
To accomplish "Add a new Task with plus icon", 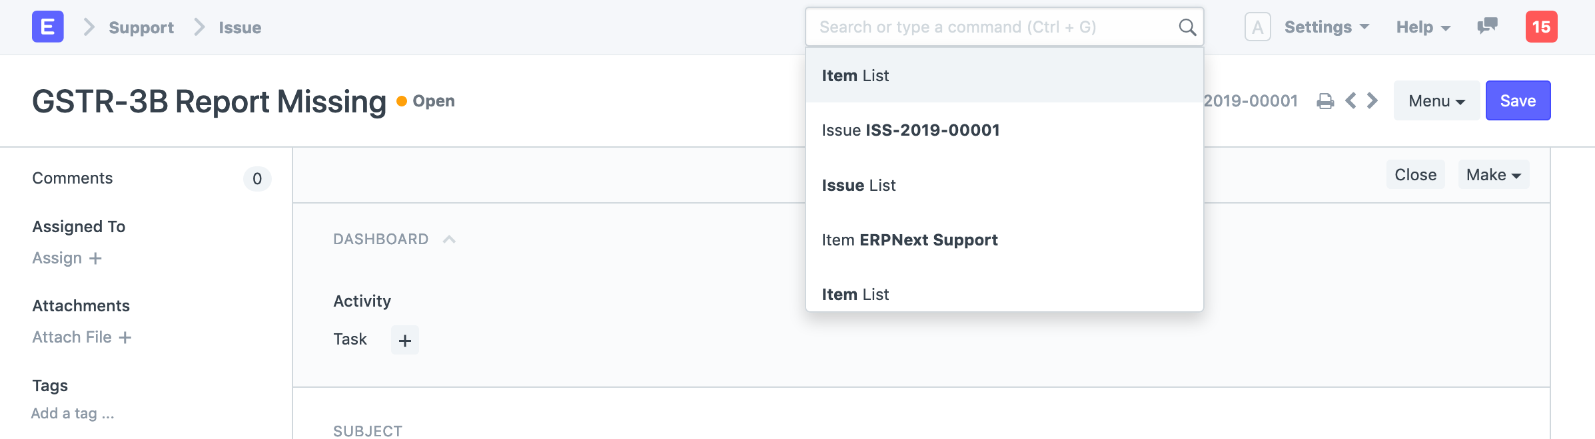I will point(404,341).
